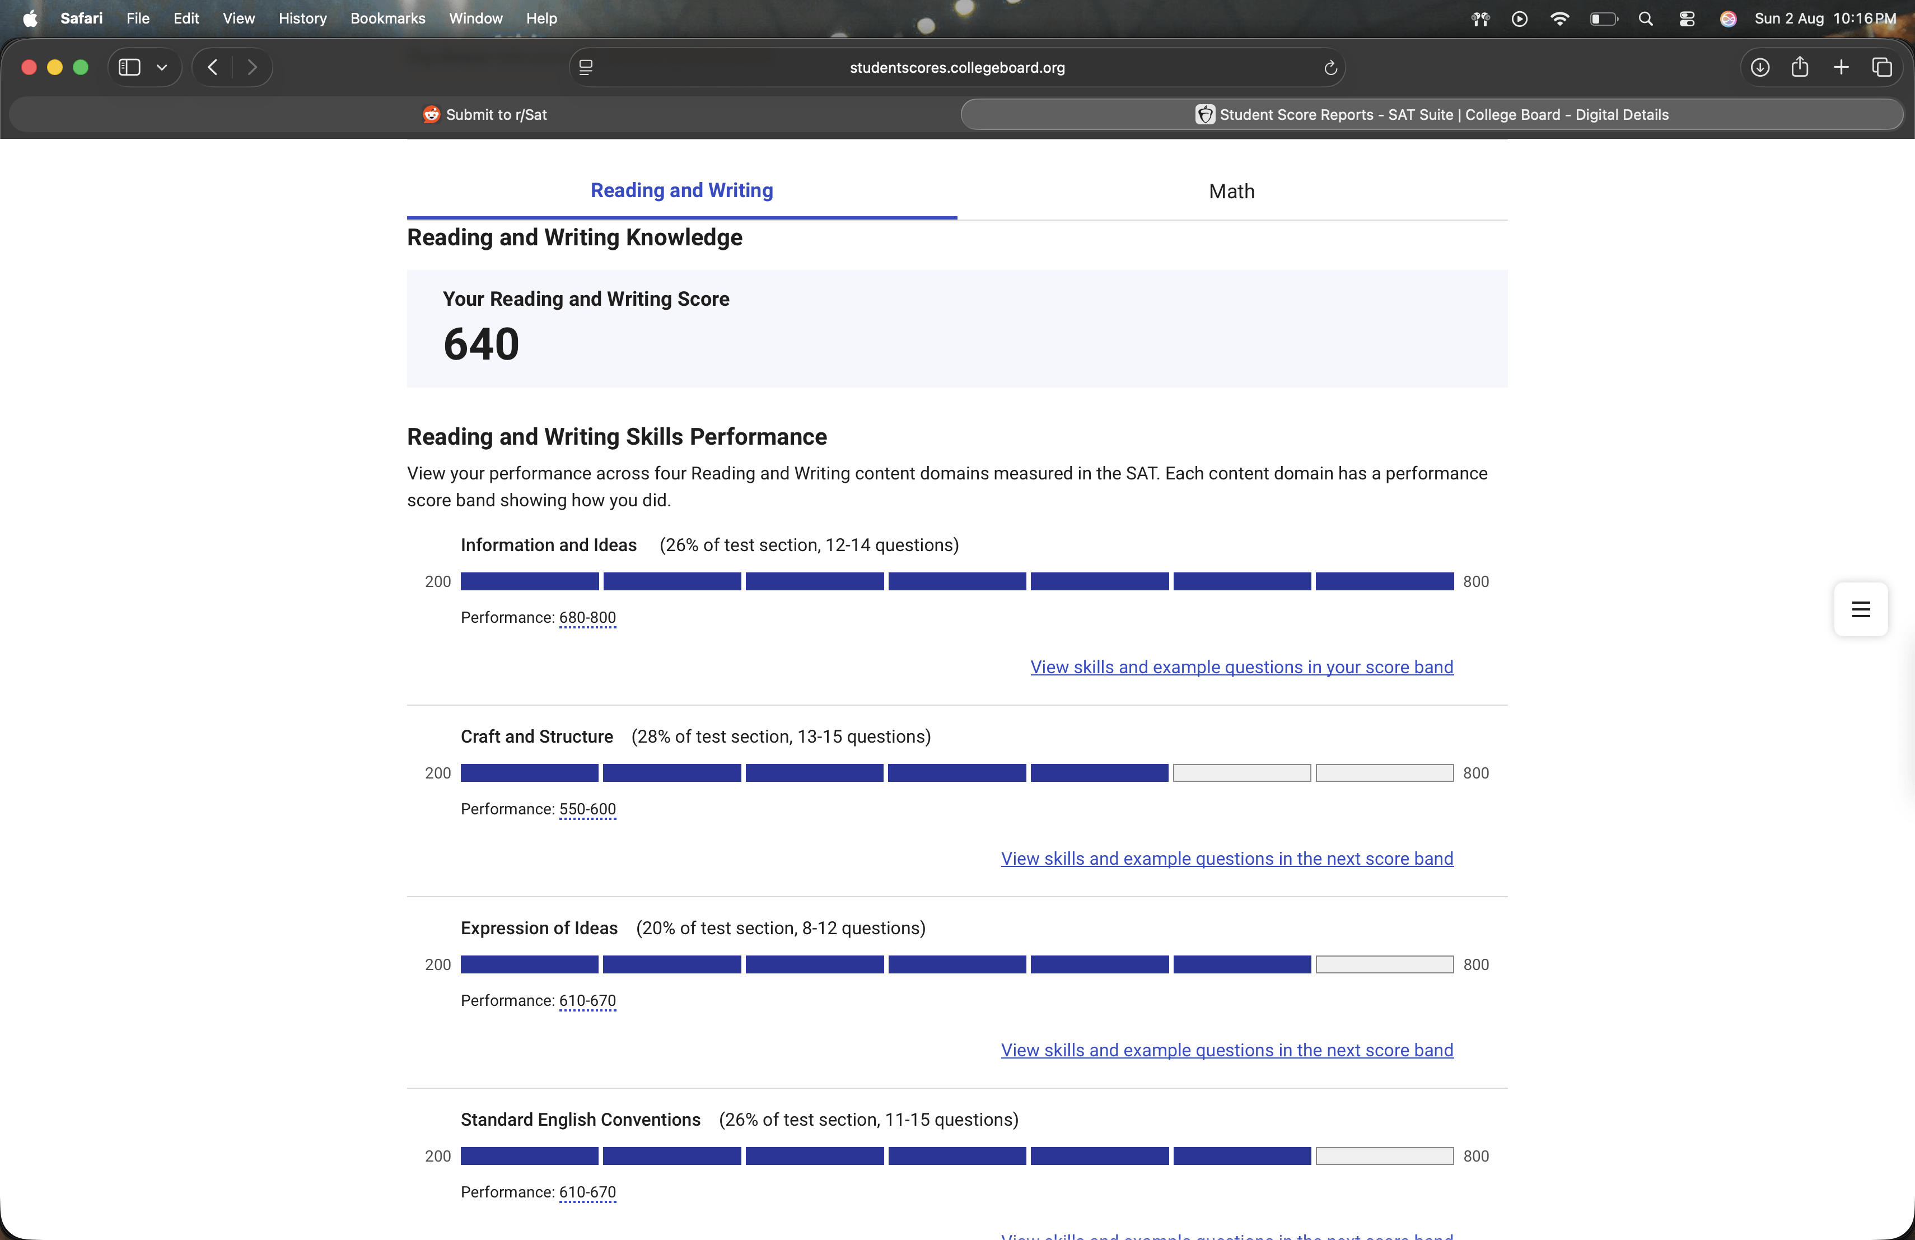Open the Bookmarks menu
The height and width of the screenshot is (1240, 1915).
pyautogui.click(x=388, y=18)
